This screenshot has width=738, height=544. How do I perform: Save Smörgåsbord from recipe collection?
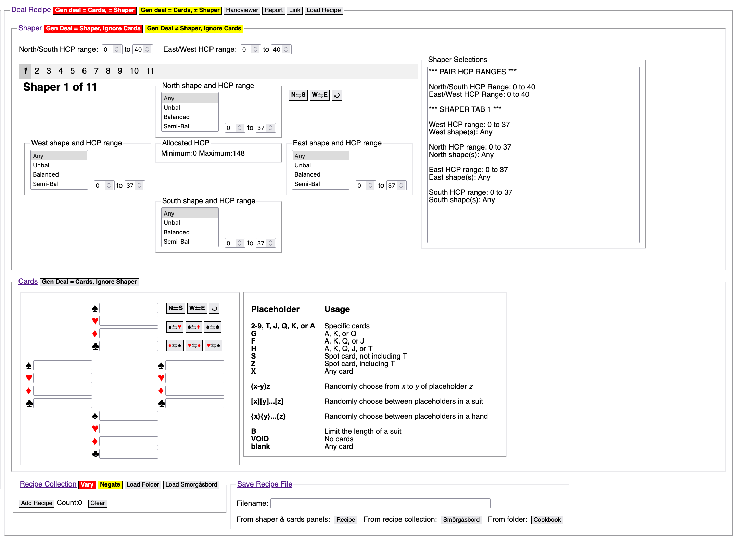pos(461,520)
